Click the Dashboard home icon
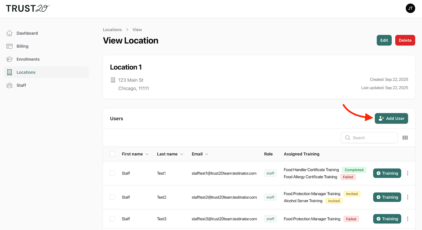The height and width of the screenshot is (230, 422). click(9, 33)
